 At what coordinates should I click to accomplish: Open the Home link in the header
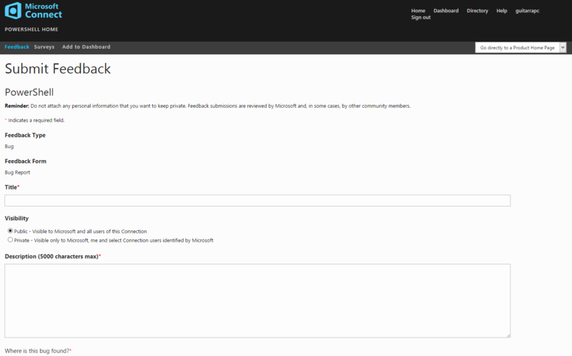pyautogui.click(x=418, y=11)
